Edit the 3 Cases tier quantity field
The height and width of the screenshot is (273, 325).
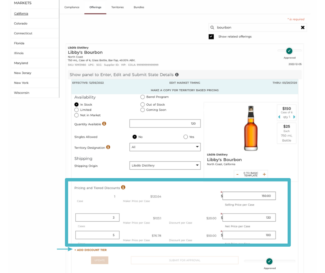coord(98,218)
